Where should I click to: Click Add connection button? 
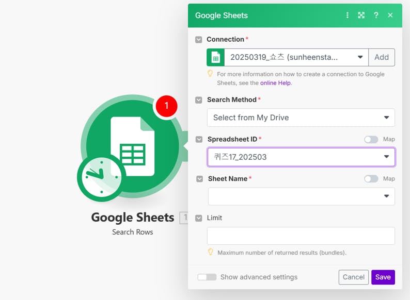pos(382,57)
